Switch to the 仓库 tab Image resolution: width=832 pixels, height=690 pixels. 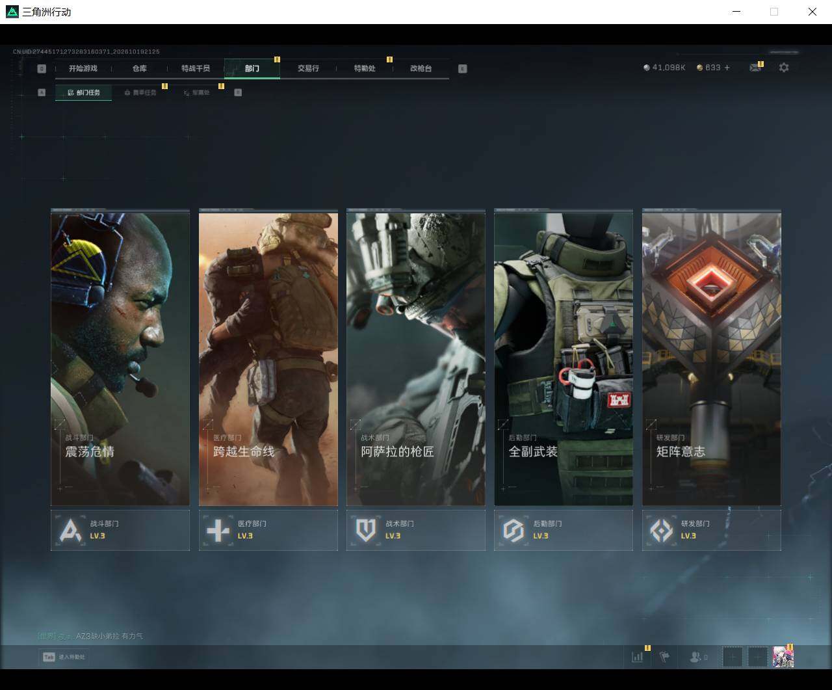pos(140,68)
